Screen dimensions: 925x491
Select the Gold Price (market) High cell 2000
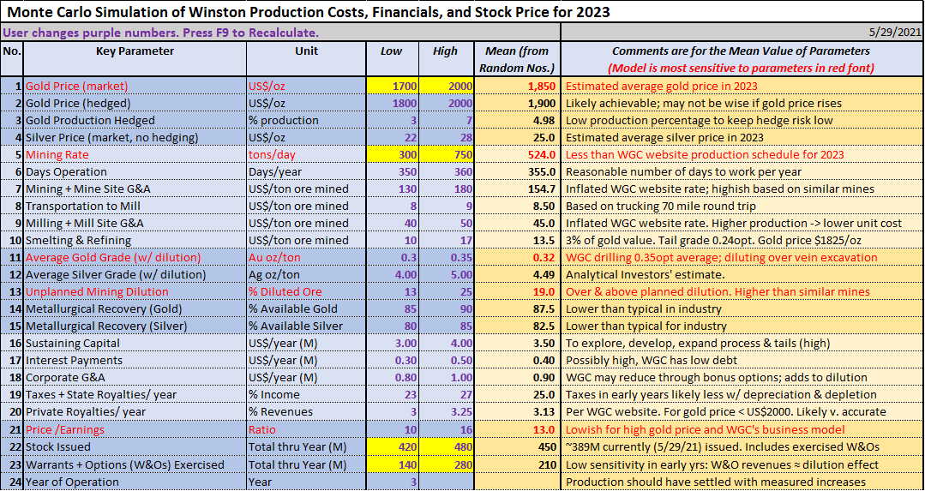(x=447, y=86)
